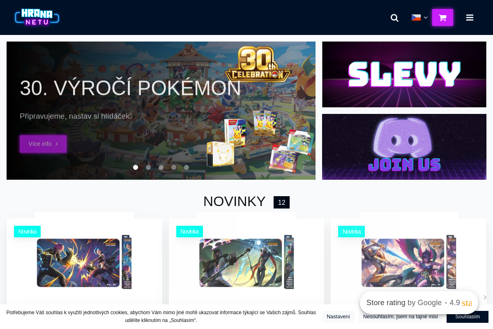The image size is (493, 329).
Task: Click the 12 count badge next to NOVINKY
Action: coord(281,202)
